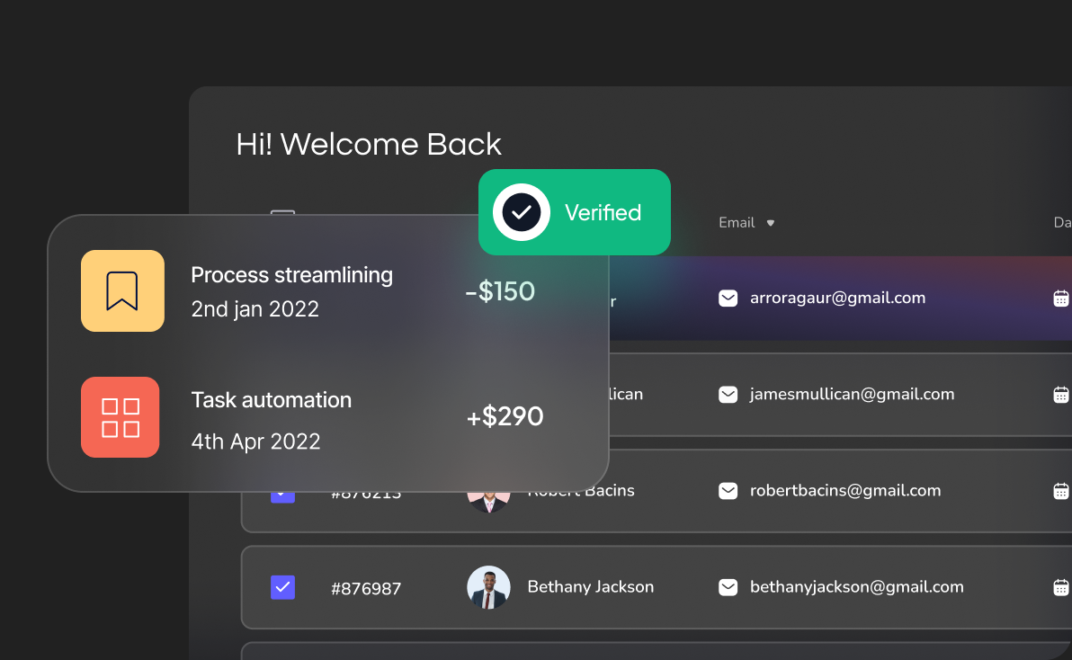Screen dimensions: 1072x660
Task: Uncheck the checkbox on row #876987
Action: click(x=282, y=587)
